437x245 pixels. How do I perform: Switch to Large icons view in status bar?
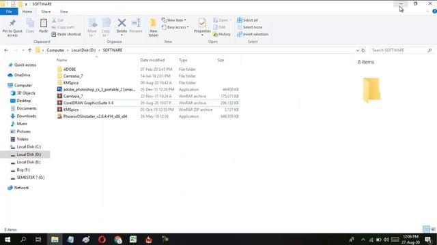coord(433,229)
